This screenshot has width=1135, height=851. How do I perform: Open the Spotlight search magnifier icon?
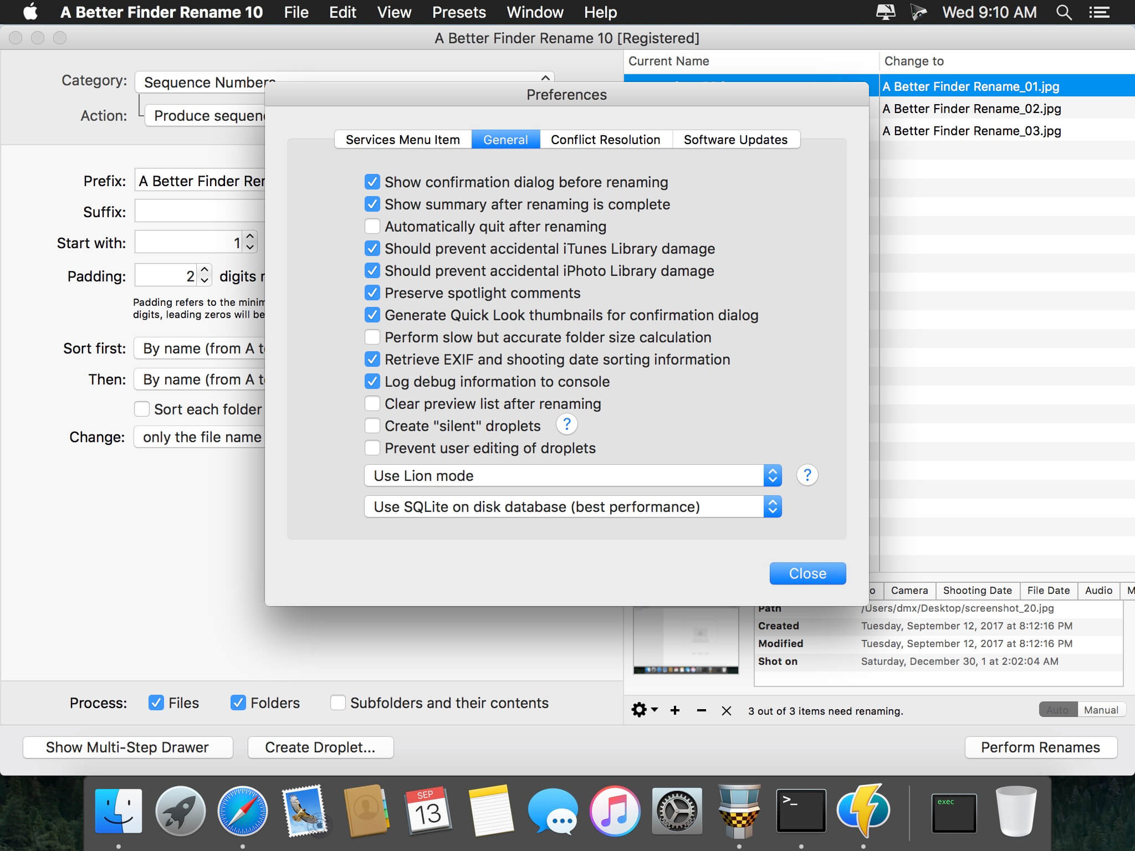[x=1064, y=12]
